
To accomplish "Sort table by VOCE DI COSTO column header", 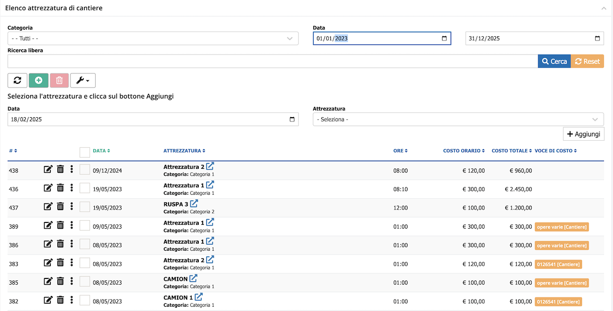I will 556,151.
